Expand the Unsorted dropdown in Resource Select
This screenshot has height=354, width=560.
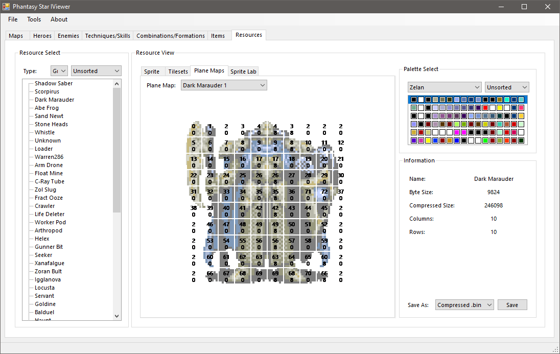pyautogui.click(x=96, y=70)
